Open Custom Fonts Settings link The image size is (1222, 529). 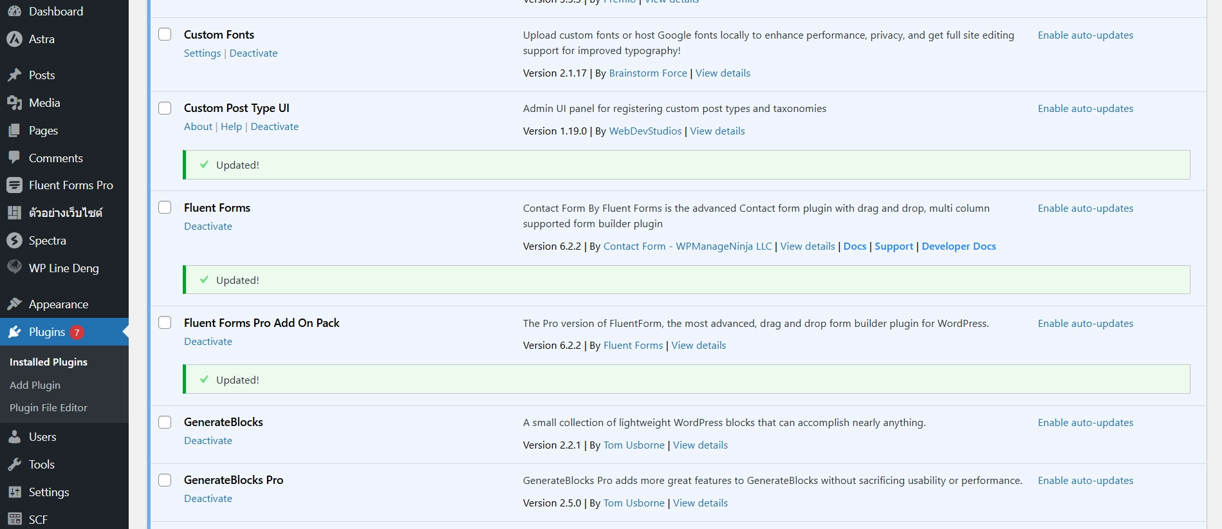pyautogui.click(x=202, y=53)
